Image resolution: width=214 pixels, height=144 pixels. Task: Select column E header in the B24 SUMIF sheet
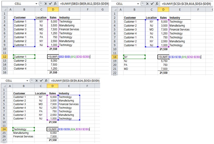pyautogui.click(x=69, y=86)
